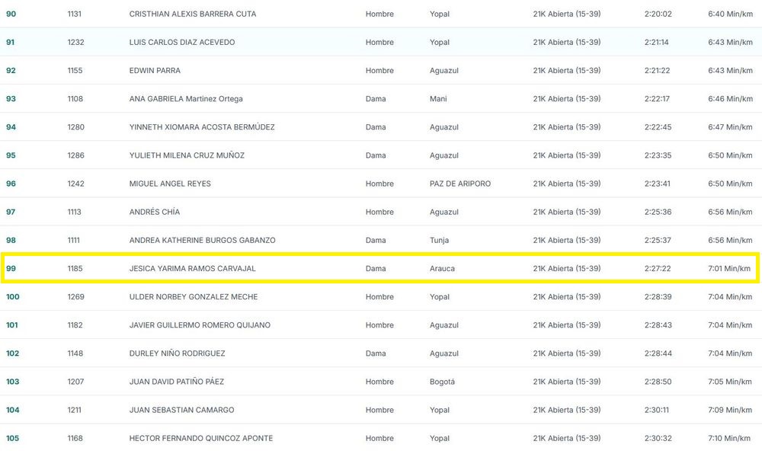Viewport: 762px width, 451px height.
Task: Click the city Bogotá in row 103
Action: click(442, 382)
